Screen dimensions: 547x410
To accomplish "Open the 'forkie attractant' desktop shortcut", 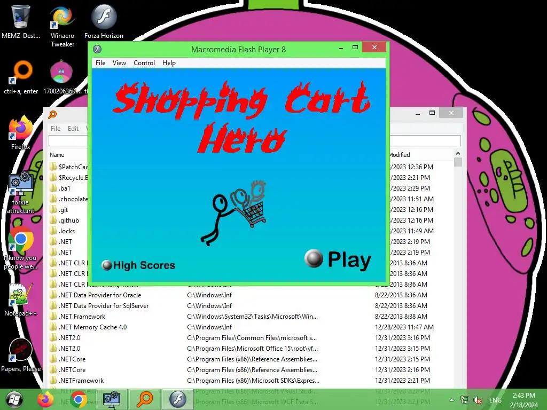I will click(x=20, y=192).
